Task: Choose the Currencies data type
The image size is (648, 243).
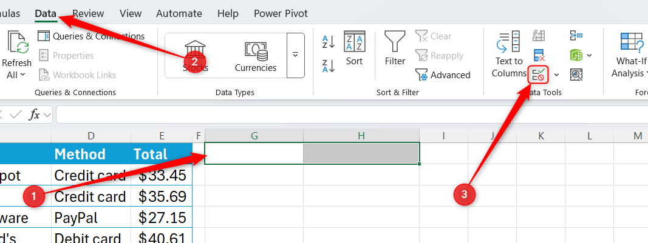Action: click(256, 56)
